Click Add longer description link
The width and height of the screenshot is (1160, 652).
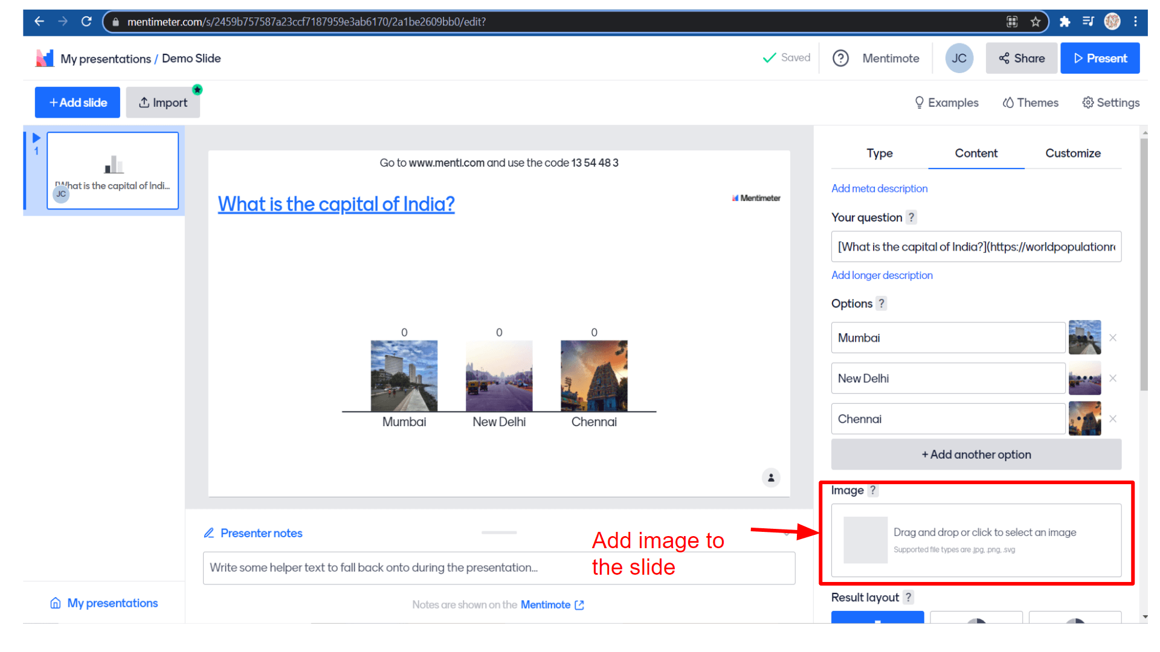[x=881, y=275]
